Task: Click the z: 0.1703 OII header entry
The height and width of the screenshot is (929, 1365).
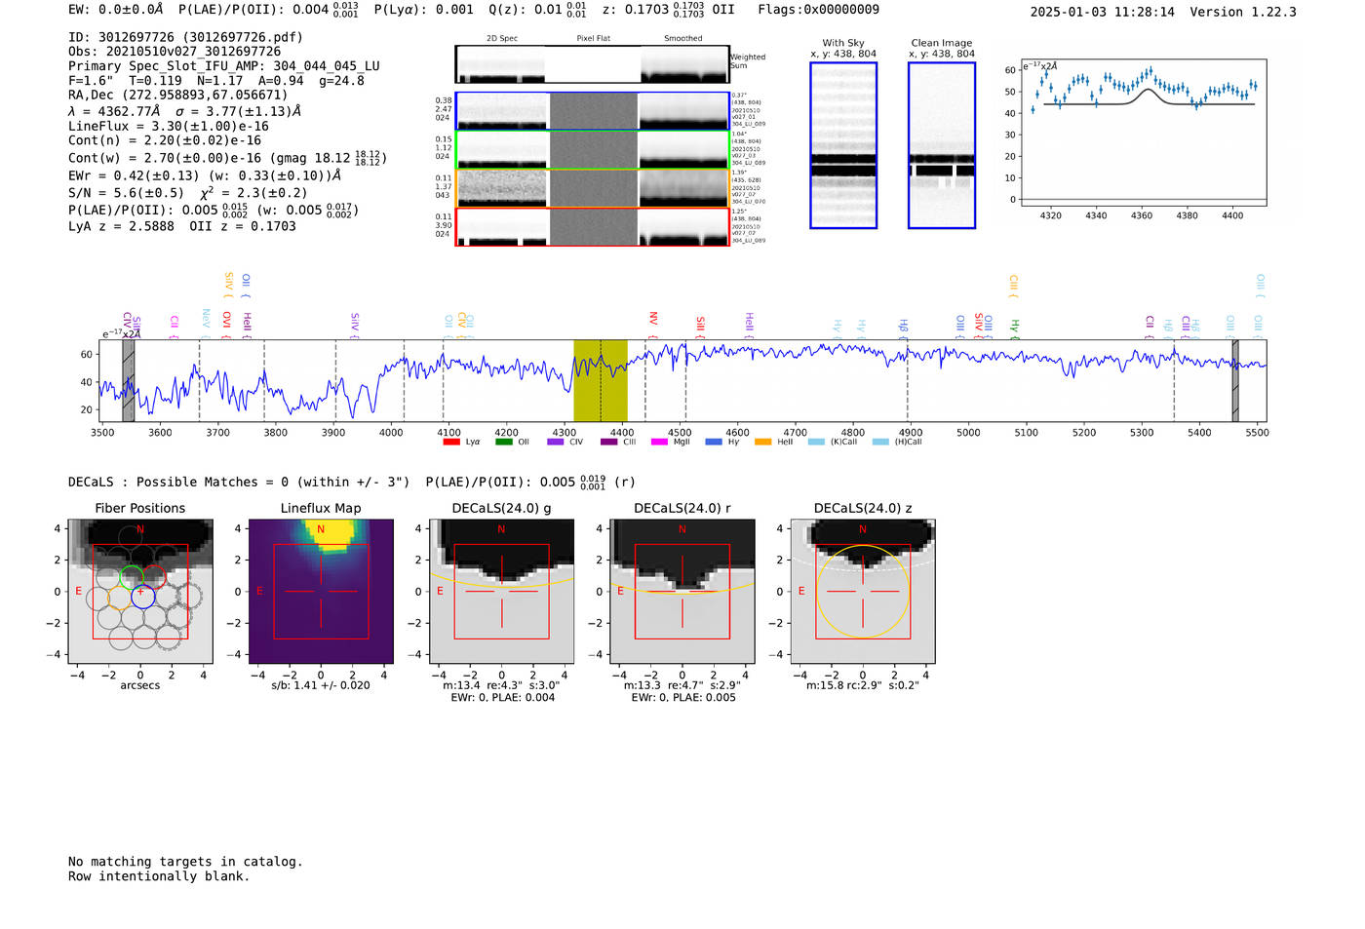Action: 669,10
